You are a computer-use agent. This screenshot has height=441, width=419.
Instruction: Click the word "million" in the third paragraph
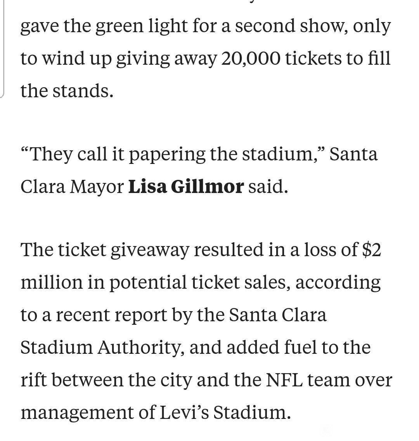click(x=52, y=282)
